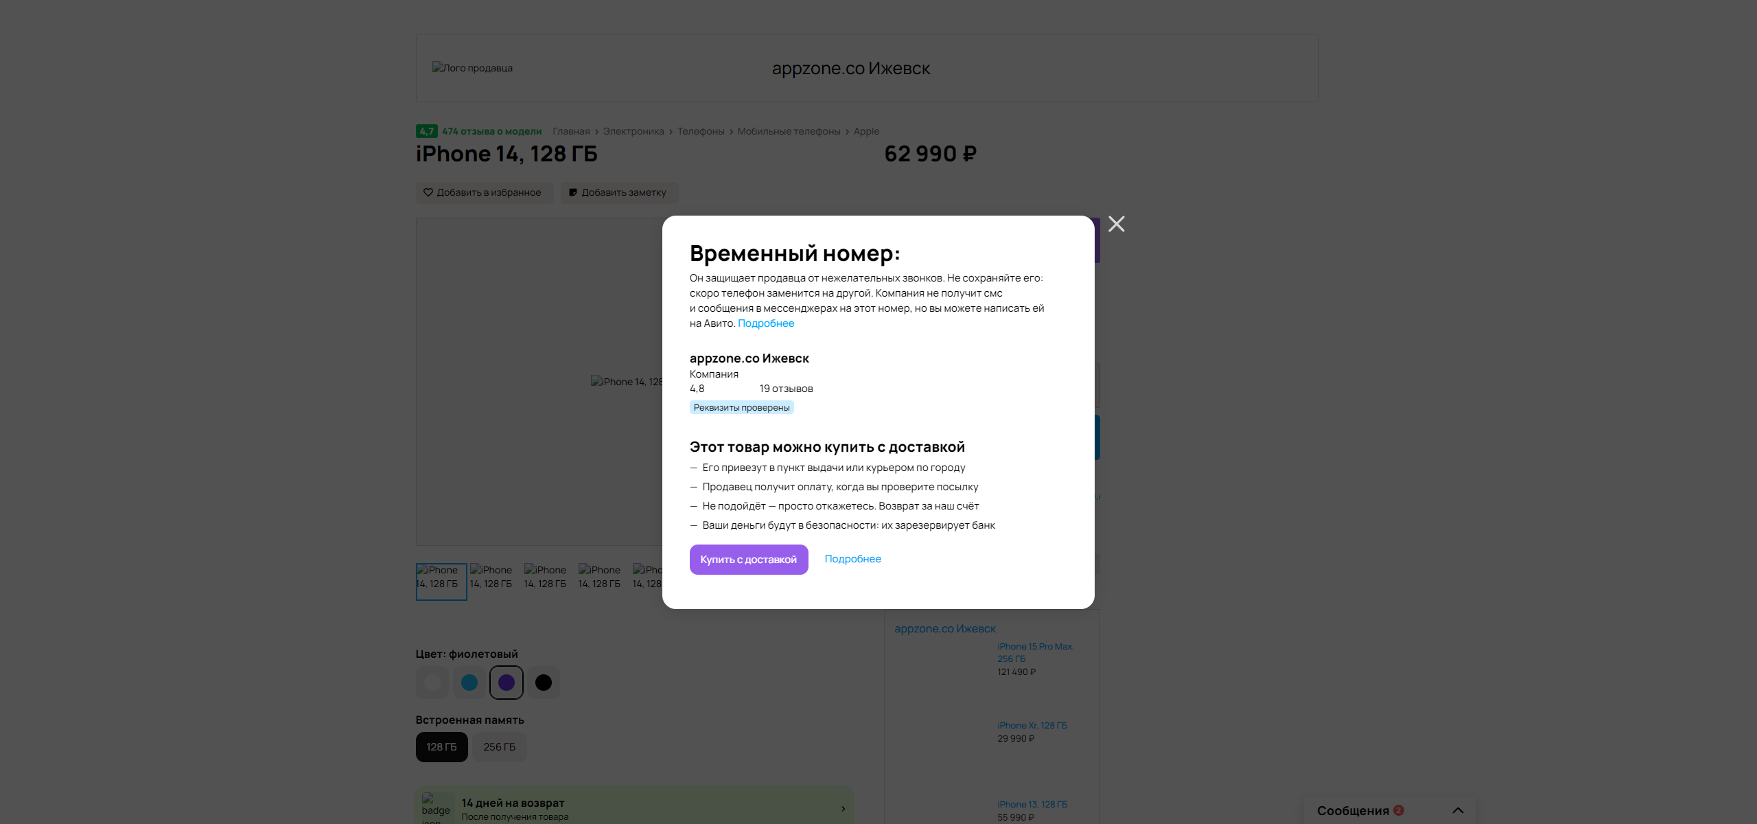Open the 474 отзыва о модели link
Screen dimensions: 1757x824
[x=491, y=131]
